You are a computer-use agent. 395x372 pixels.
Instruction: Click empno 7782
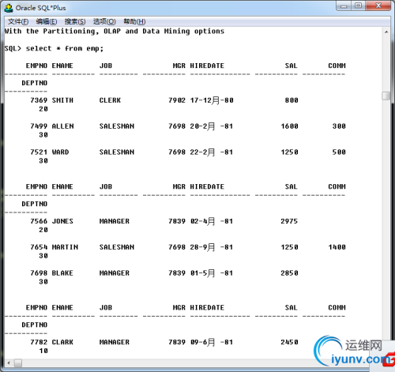click(x=39, y=342)
